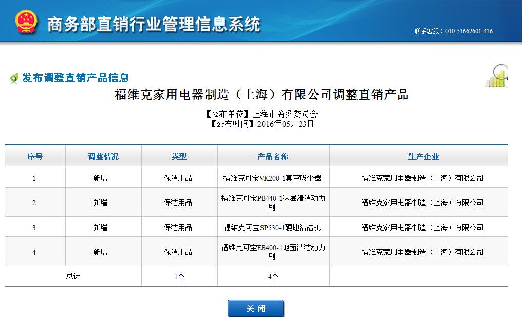Click the national emblem logo icon
The image size is (522, 318).
pyautogui.click(x=26, y=23)
